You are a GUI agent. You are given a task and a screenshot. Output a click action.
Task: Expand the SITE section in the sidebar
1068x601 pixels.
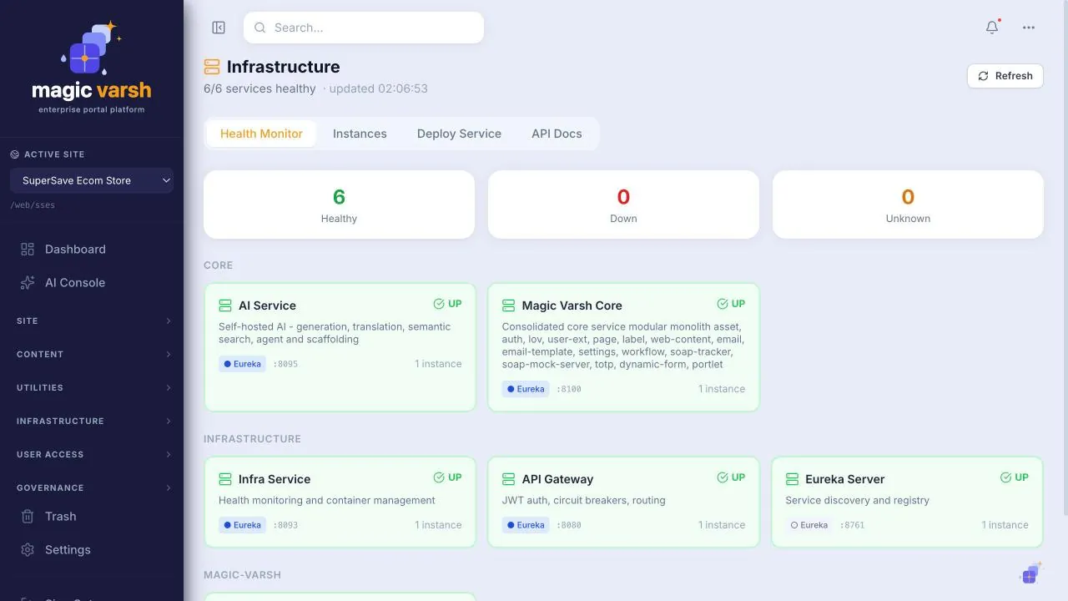(92, 321)
